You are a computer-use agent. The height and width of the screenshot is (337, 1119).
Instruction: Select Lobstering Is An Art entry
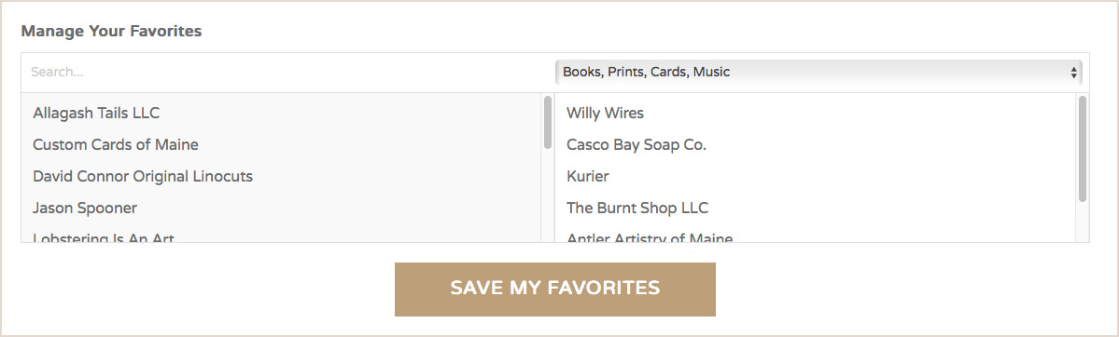tap(282, 236)
